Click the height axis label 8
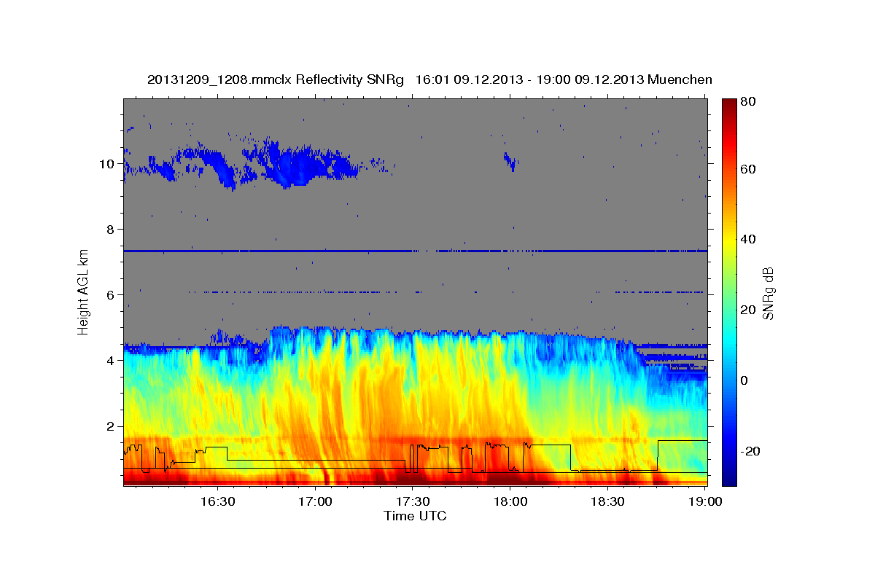 tap(110, 230)
